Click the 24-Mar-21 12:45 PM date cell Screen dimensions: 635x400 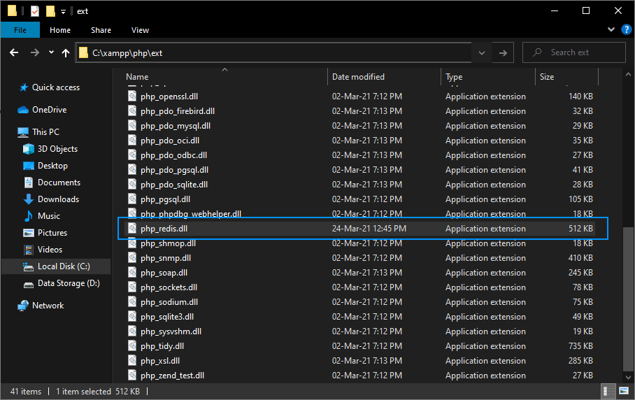pos(369,229)
